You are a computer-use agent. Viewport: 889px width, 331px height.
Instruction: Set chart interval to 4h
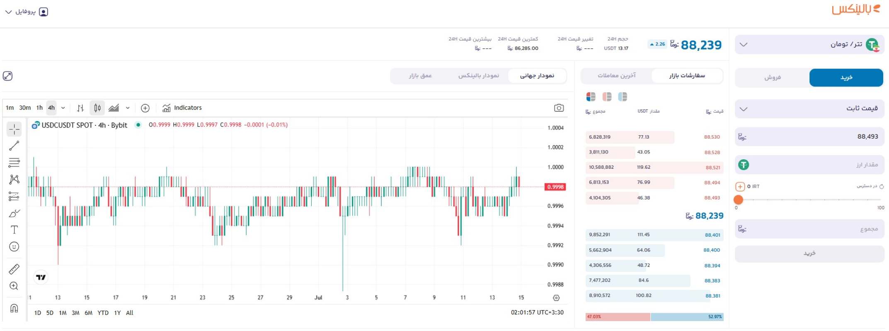(x=51, y=108)
